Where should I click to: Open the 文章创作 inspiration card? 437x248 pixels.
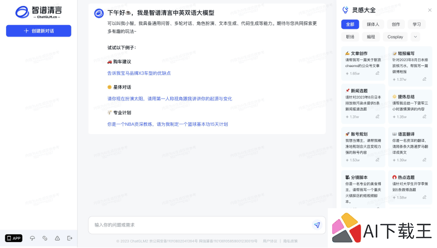coord(363,63)
